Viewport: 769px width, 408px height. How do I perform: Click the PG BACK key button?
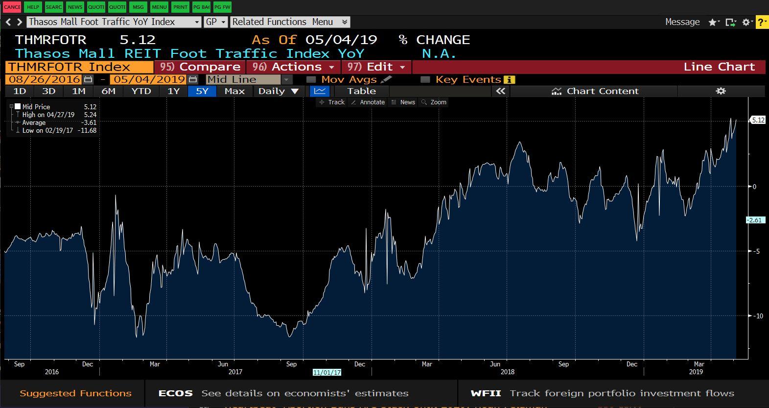[x=201, y=7]
